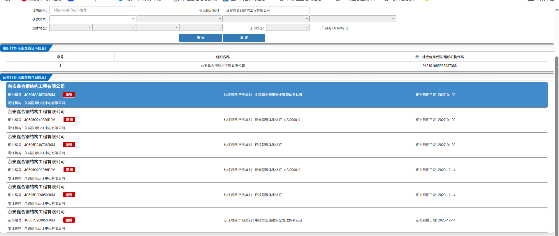The image size is (559, 236).
Task: Open the third 认证项目 dropdown
Action: coord(266,19)
